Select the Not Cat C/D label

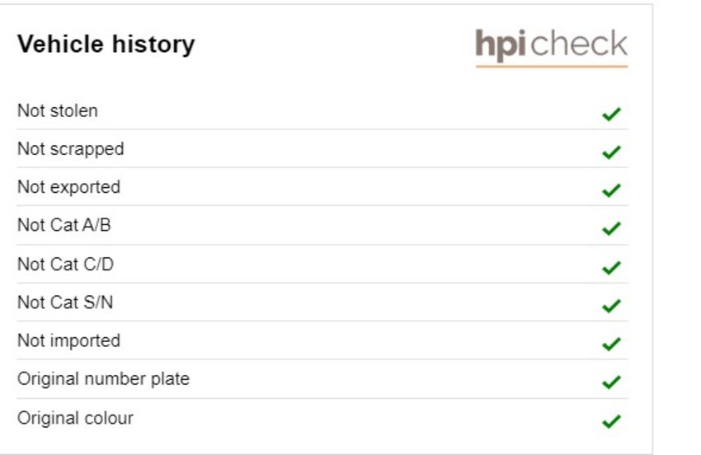coord(65,264)
